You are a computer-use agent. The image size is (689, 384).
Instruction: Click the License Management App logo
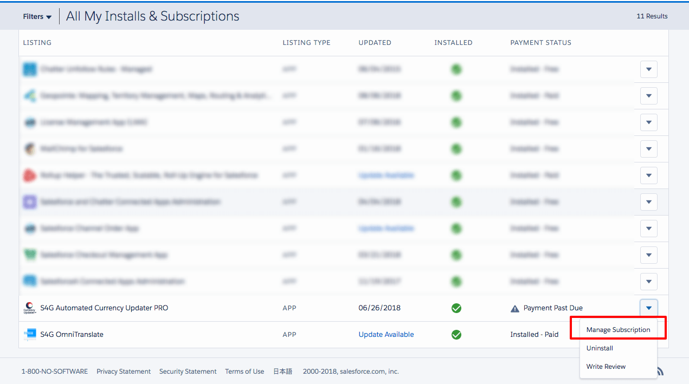pos(29,122)
